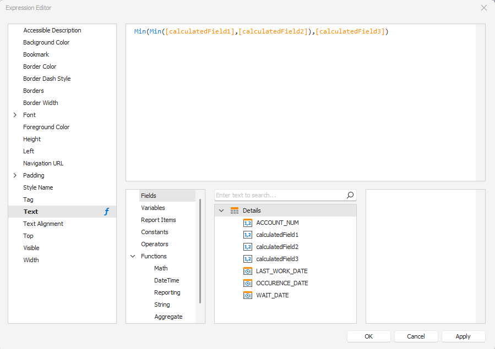
Task: Click the Cancel button
Action: point(416,336)
